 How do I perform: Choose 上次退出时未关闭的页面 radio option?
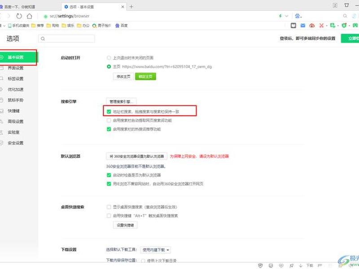(x=109, y=58)
